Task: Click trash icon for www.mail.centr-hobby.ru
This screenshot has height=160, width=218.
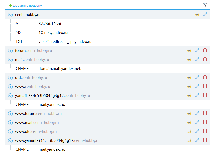Action: pyautogui.click(x=205, y=123)
